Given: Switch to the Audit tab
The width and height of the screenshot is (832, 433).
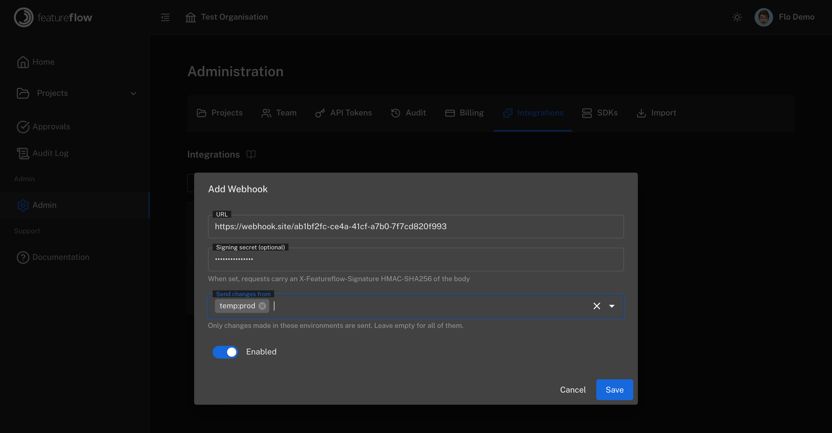Looking at the screenshot, I should 408,113.
